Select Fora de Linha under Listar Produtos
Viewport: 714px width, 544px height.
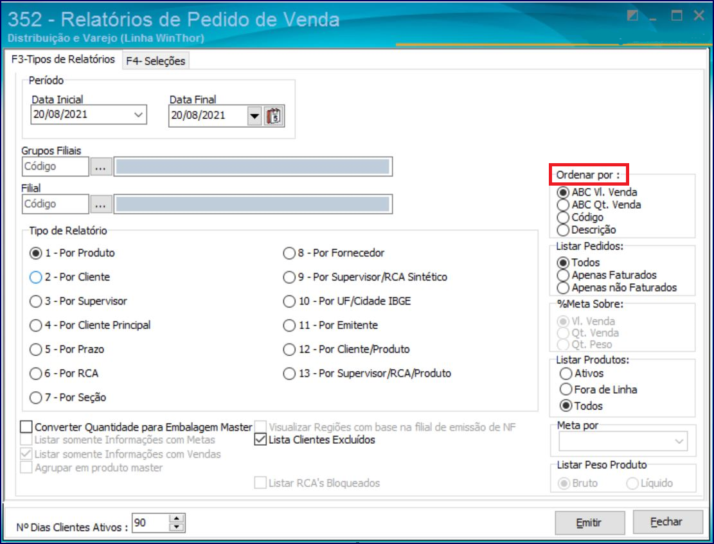[598, 390]
